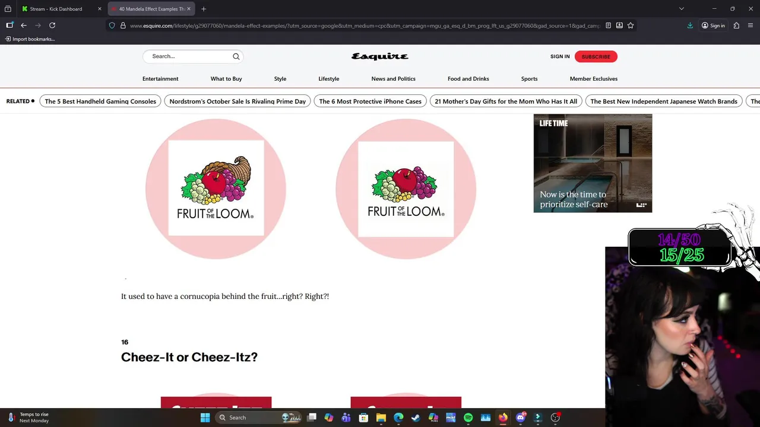Select the 40 Mandela Effect Examples tab
The width and height of the screenshot is (760, 427).
point(151,9)
